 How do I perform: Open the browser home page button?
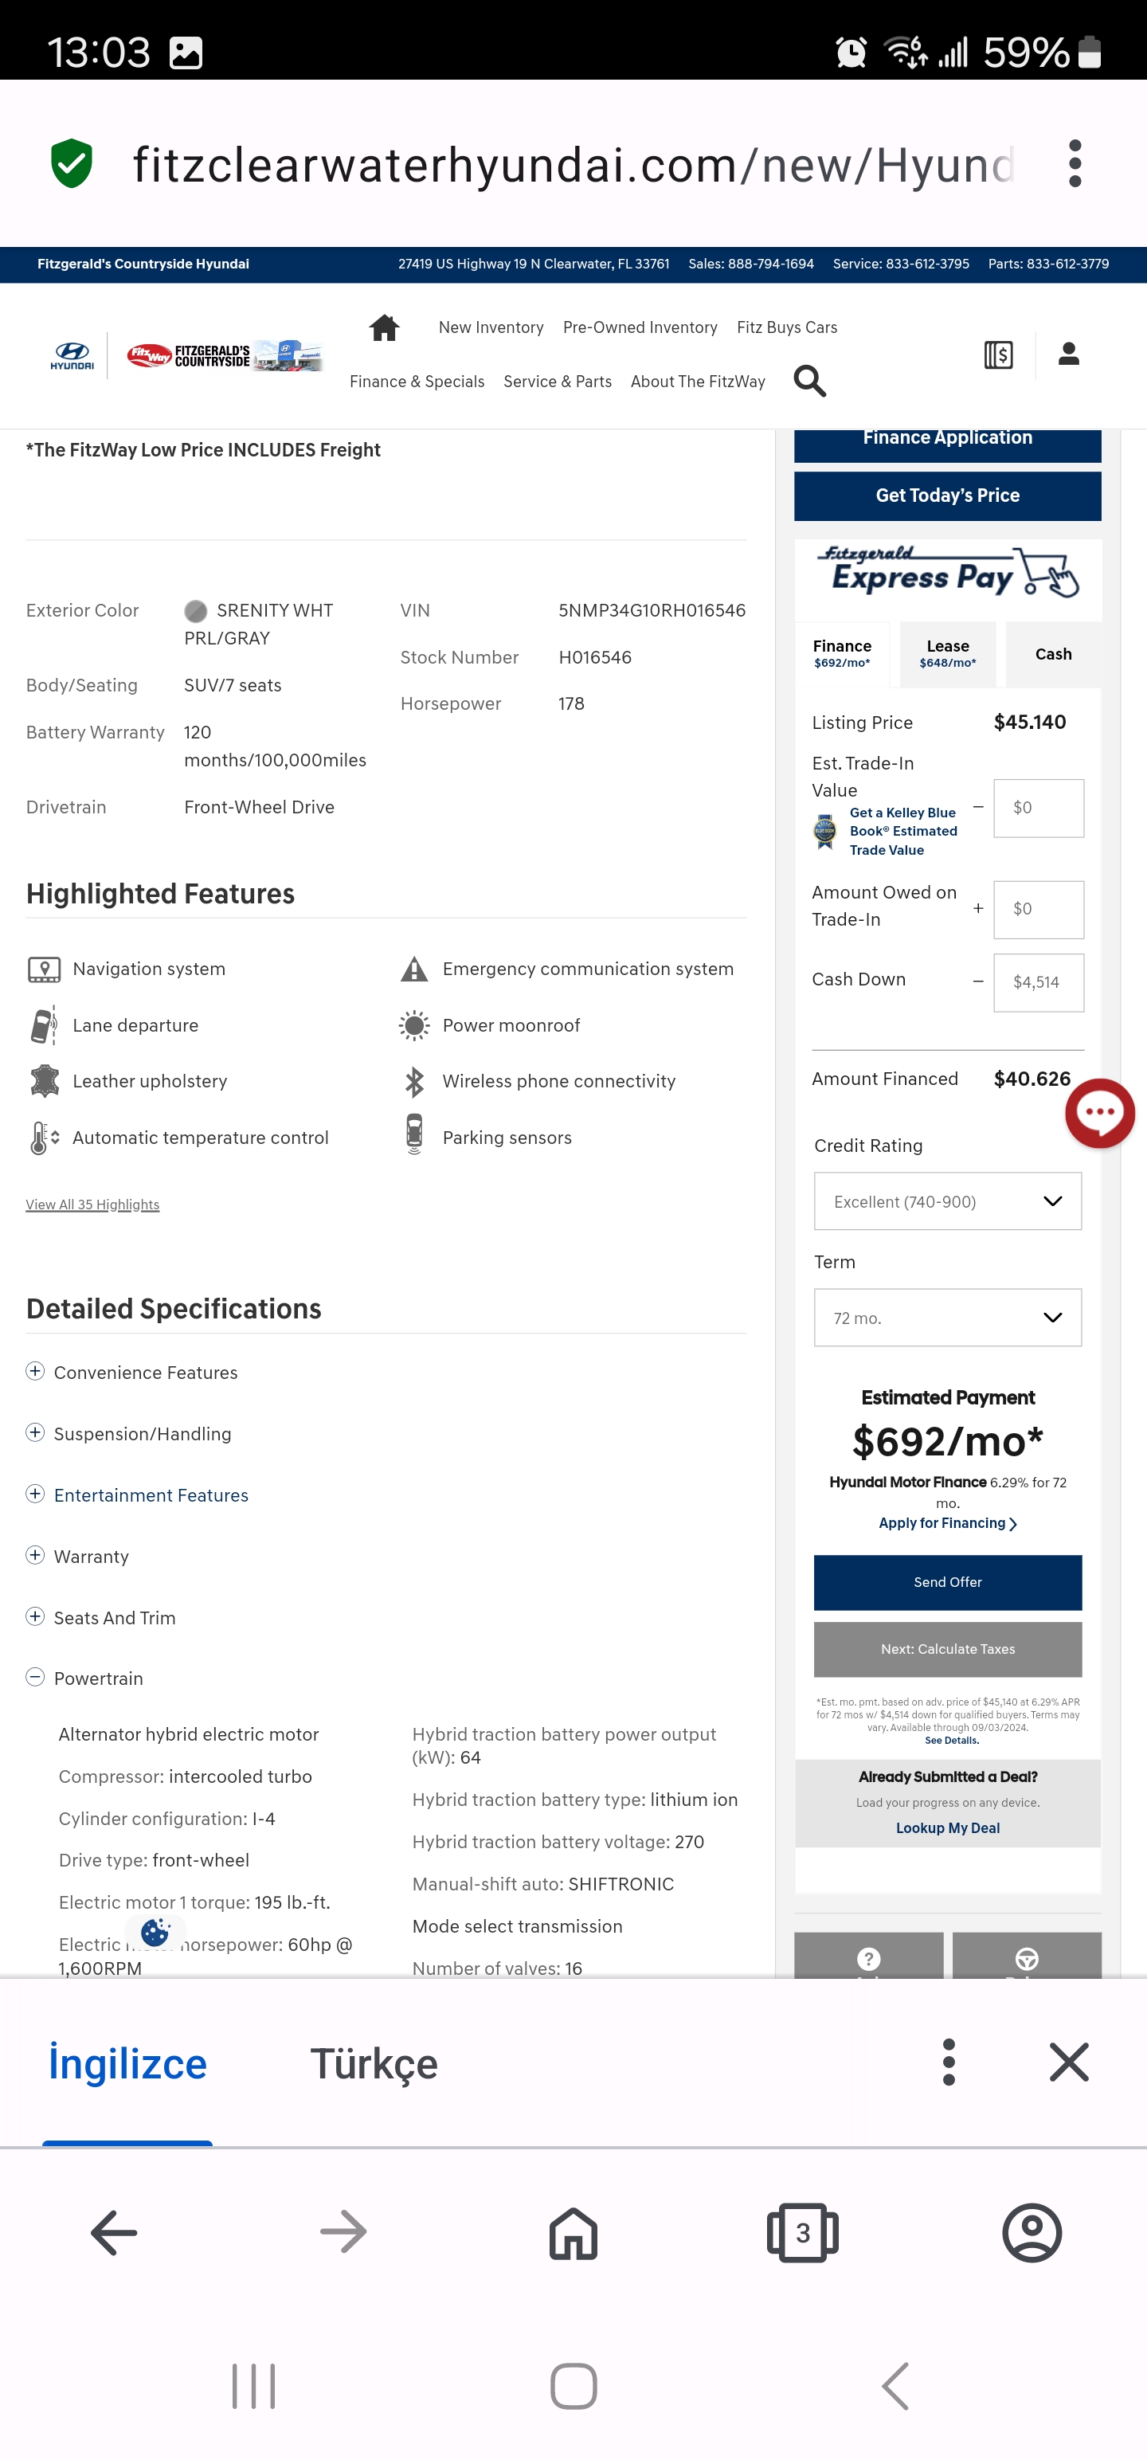(573, 2233)
